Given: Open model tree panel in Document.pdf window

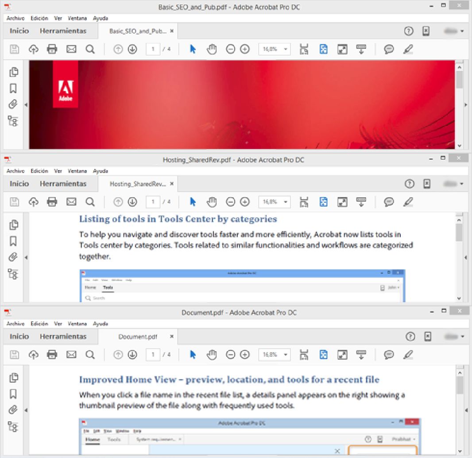Looking at the screenshot, I should point(13,427).
